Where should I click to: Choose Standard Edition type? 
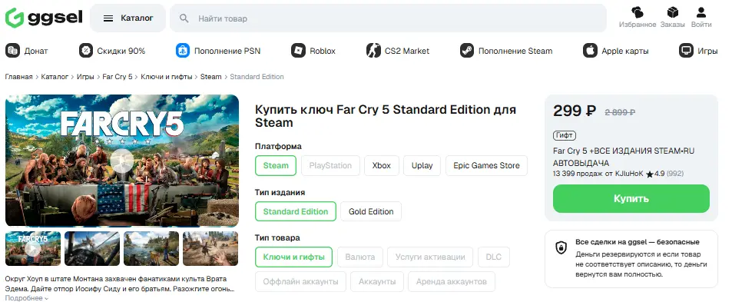pos(296,211)
